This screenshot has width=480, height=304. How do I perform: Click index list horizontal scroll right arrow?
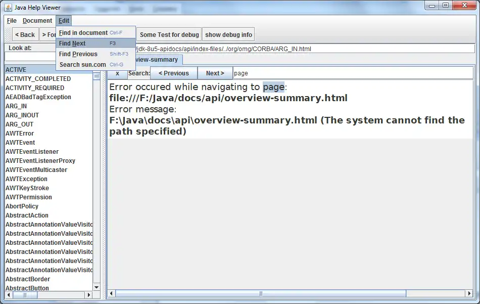pyautogui.click(x=89, y=295)
